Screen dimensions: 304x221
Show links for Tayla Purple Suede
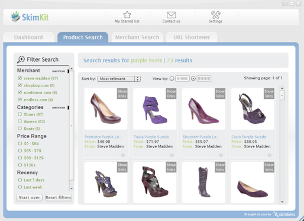171,94
